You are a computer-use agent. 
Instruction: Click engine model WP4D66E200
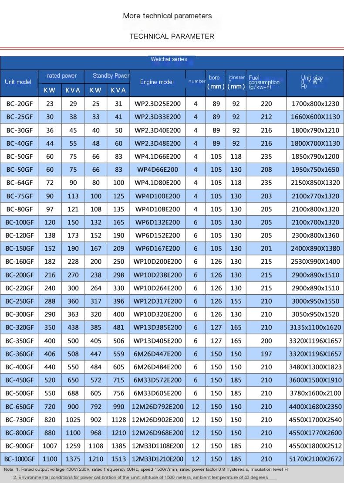[x=158, y=170]
